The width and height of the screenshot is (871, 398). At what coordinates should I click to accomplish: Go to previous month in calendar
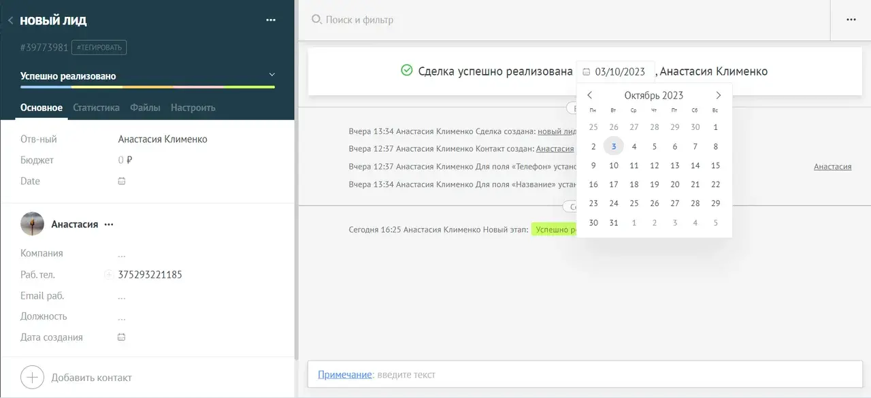tap(590, 95)
